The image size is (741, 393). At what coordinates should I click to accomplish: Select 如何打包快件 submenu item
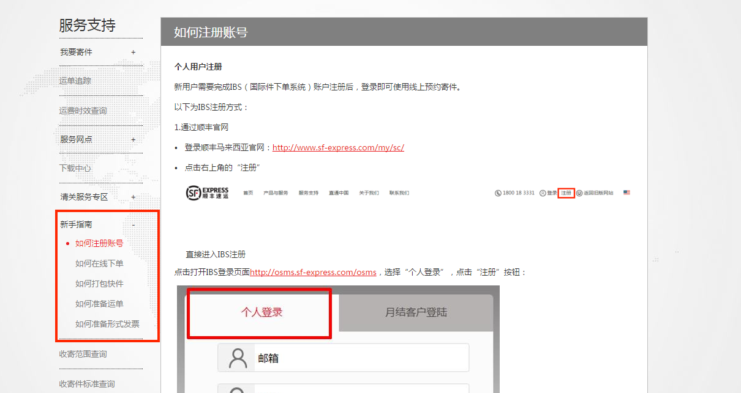click(99, 284)
